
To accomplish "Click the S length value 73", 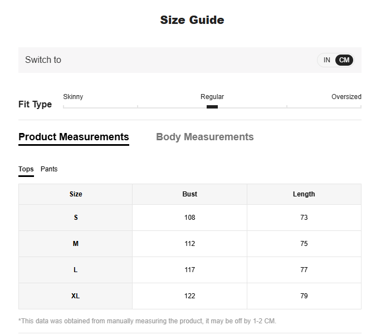I will point(304,218).
